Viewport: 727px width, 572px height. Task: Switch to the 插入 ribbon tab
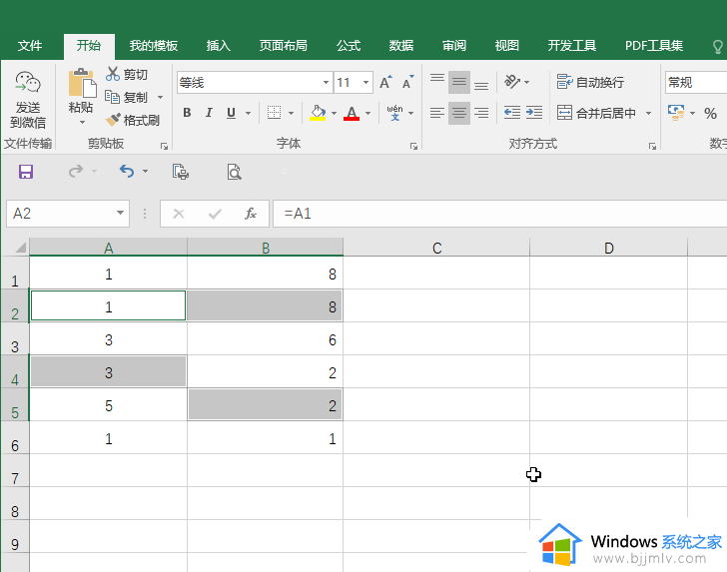pyautogui.click(x=218, y=46)
